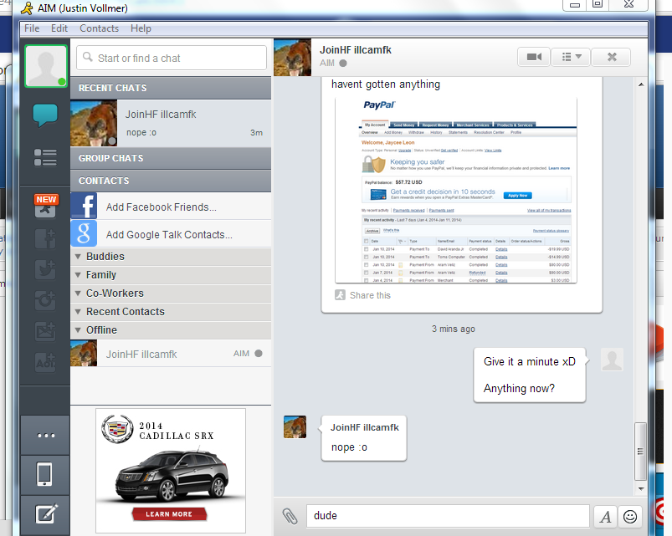Collapse the Offline group
672x536 pixels.
(x=78, y=330)
